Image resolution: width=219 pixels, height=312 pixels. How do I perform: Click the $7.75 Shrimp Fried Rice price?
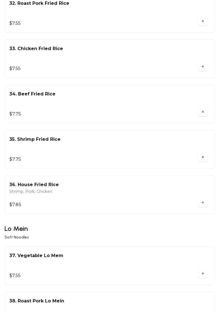click(x=15, y=159)
